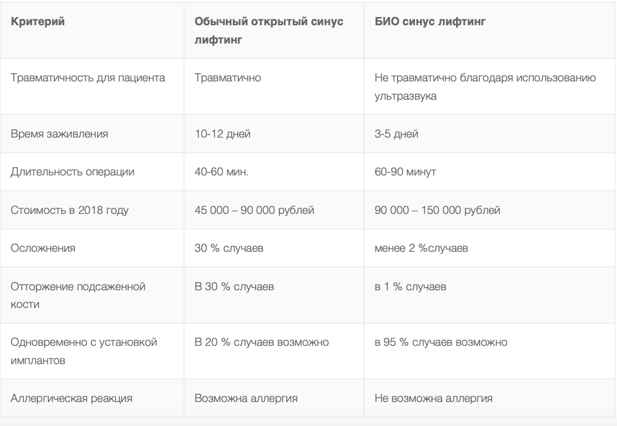The width and height of the screenshot is (617, 426).
Task: Select the Длительность операции row label
Action: click(x=73, y=172)
